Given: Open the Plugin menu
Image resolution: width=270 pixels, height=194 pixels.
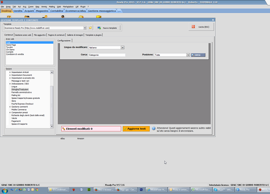Looking at the screenshot, I should (x=83, y=7).
